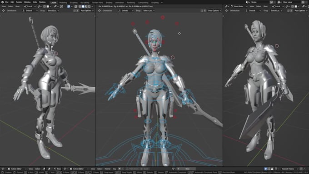Viewport: 309px width, 174px height.
Task: Open editor type icon in right viewport
Action: [x=227, y=6]
